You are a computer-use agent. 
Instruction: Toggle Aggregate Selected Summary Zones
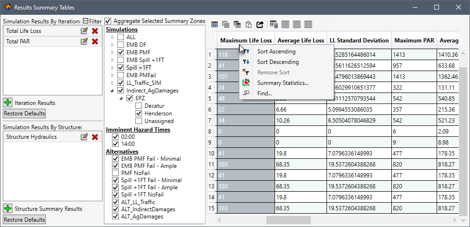point(108,21)
